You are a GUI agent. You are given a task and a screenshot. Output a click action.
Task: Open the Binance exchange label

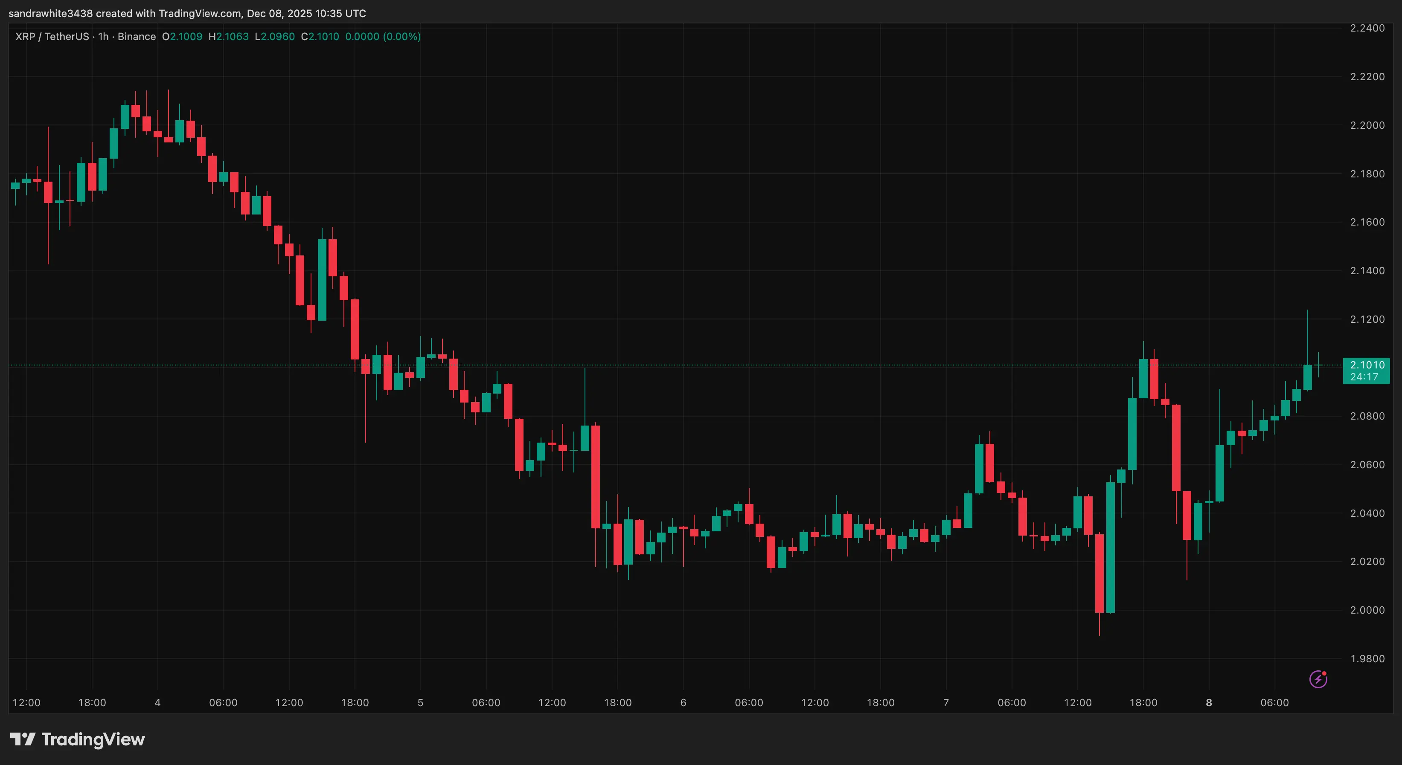tap(138, 36)
